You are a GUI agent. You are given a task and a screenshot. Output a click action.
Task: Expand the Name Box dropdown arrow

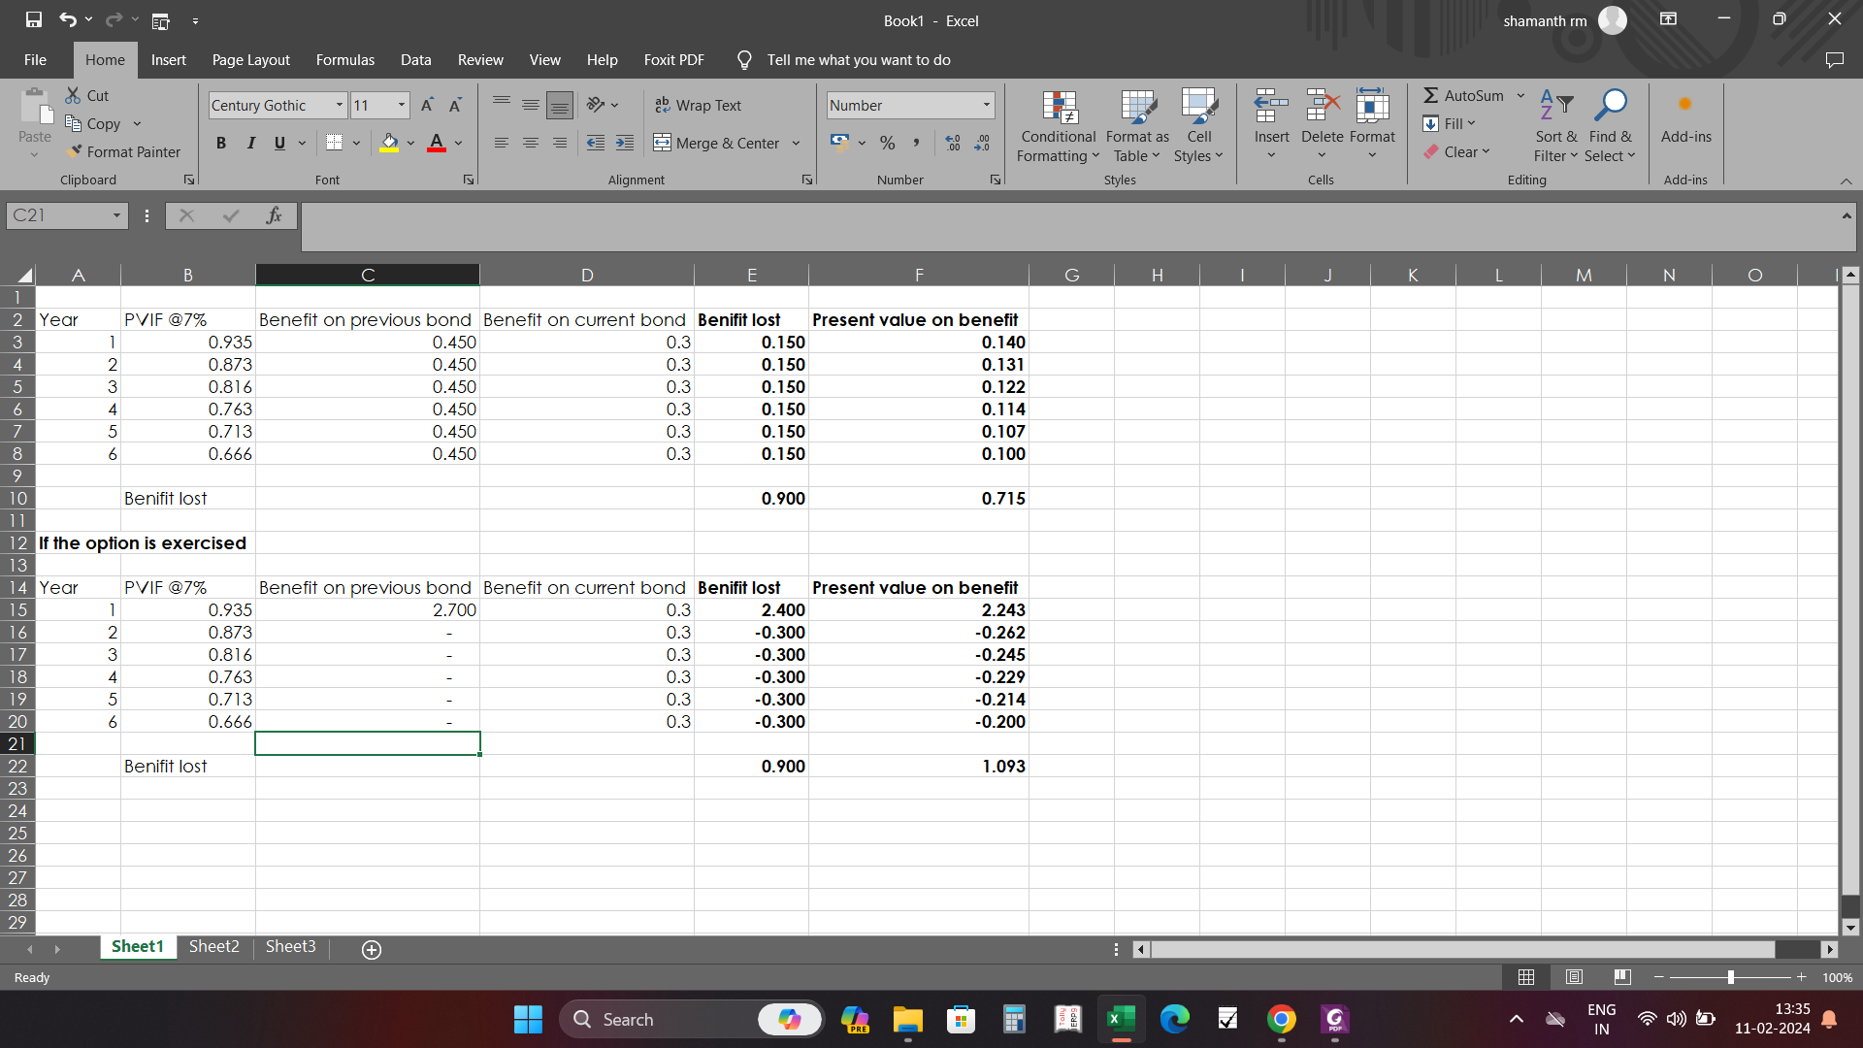(x=116, y=215)
